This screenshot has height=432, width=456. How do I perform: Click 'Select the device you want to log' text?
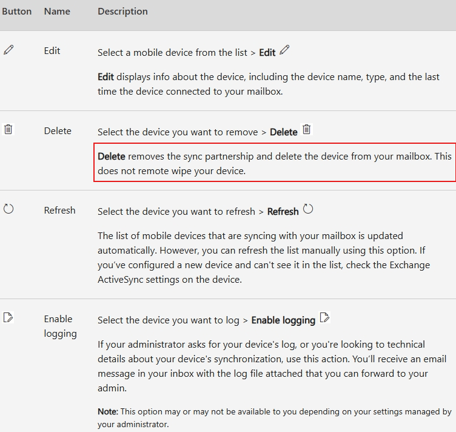point(169,320)
